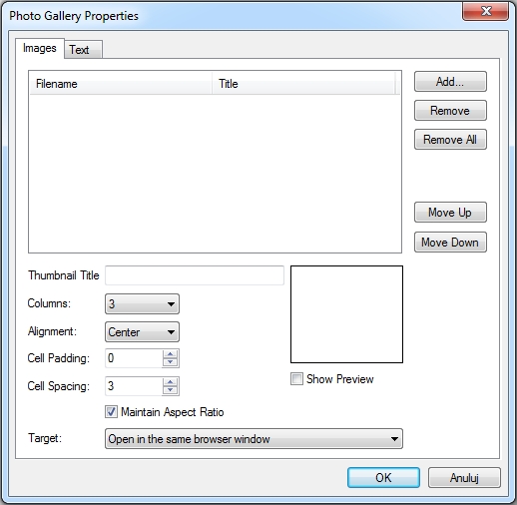Expand the Alignment combo box
The image size is (517, 505).
(142, 331)
